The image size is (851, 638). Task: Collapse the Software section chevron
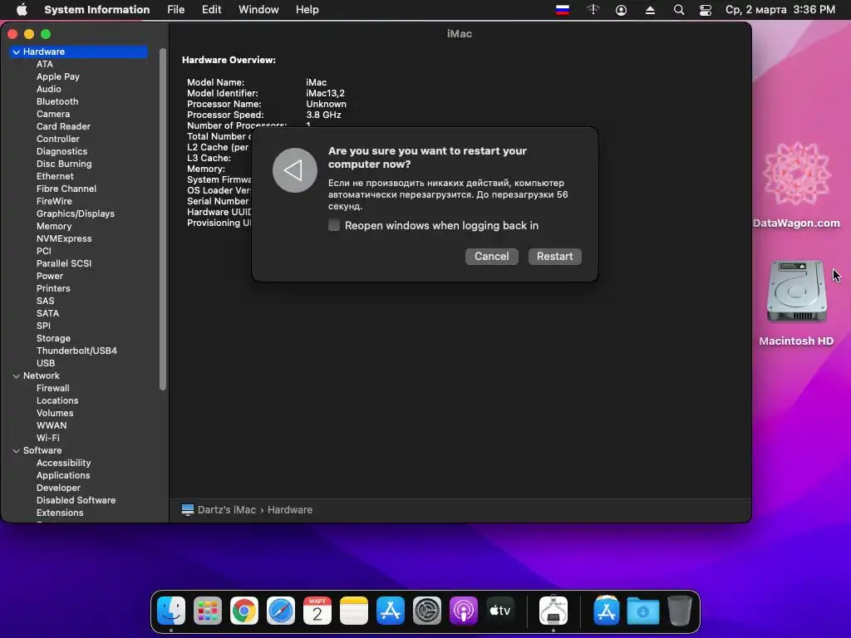coord(17,451)
